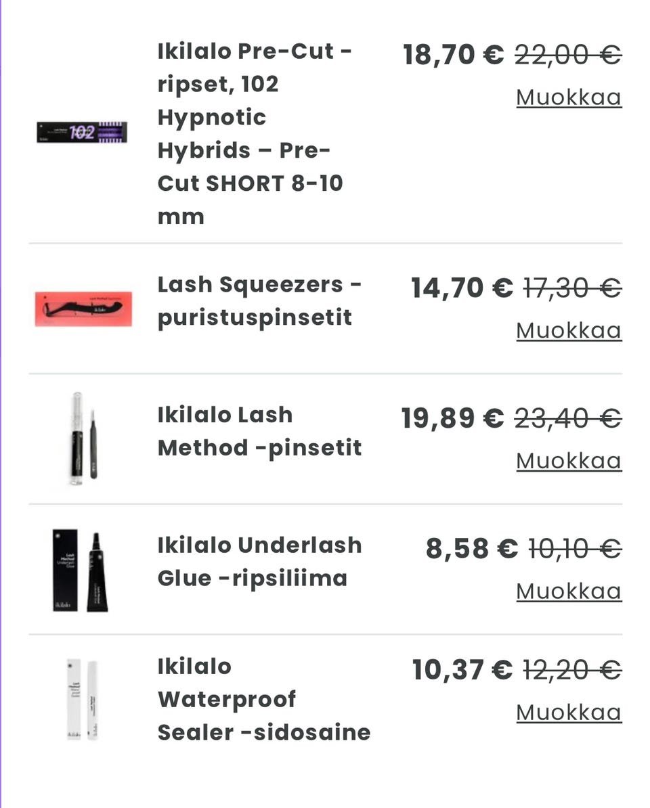Click the white Waterproof Sealer product image
Viewport: 650px width, 808px height.
(83, 699)
